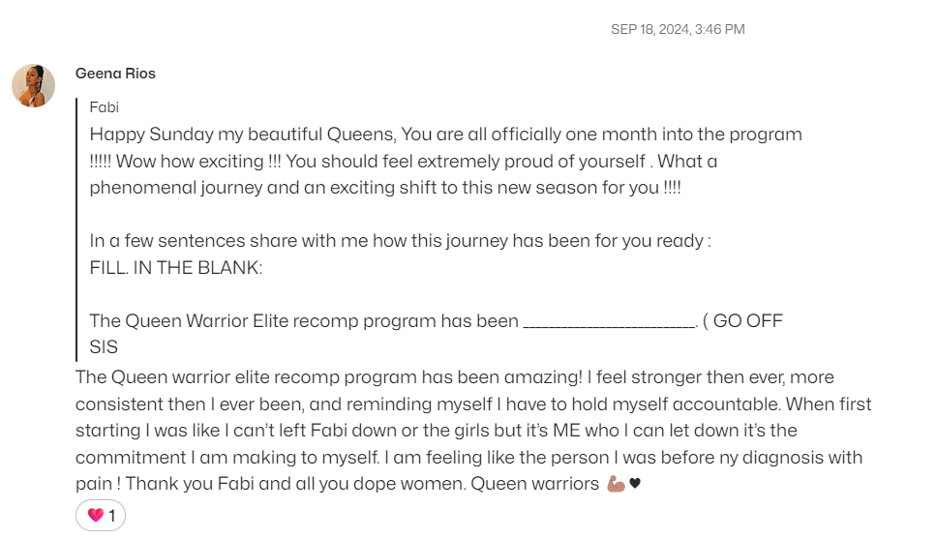Viewport: 936px width, 539px height.
Task: Open quoted 'Happy Sunday my beautiful Queens' line
Action: [x=446, y=135]
